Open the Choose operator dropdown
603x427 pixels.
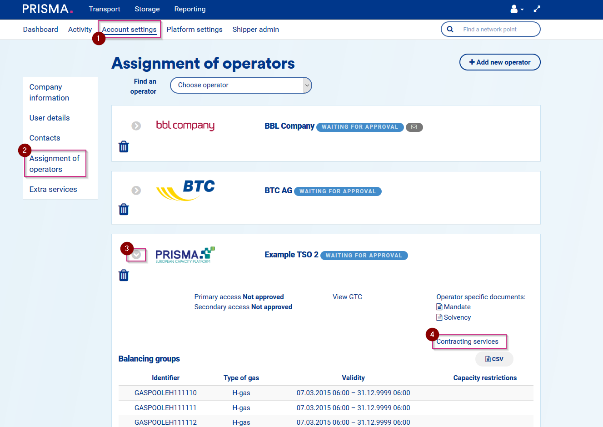tap(241, 85)
